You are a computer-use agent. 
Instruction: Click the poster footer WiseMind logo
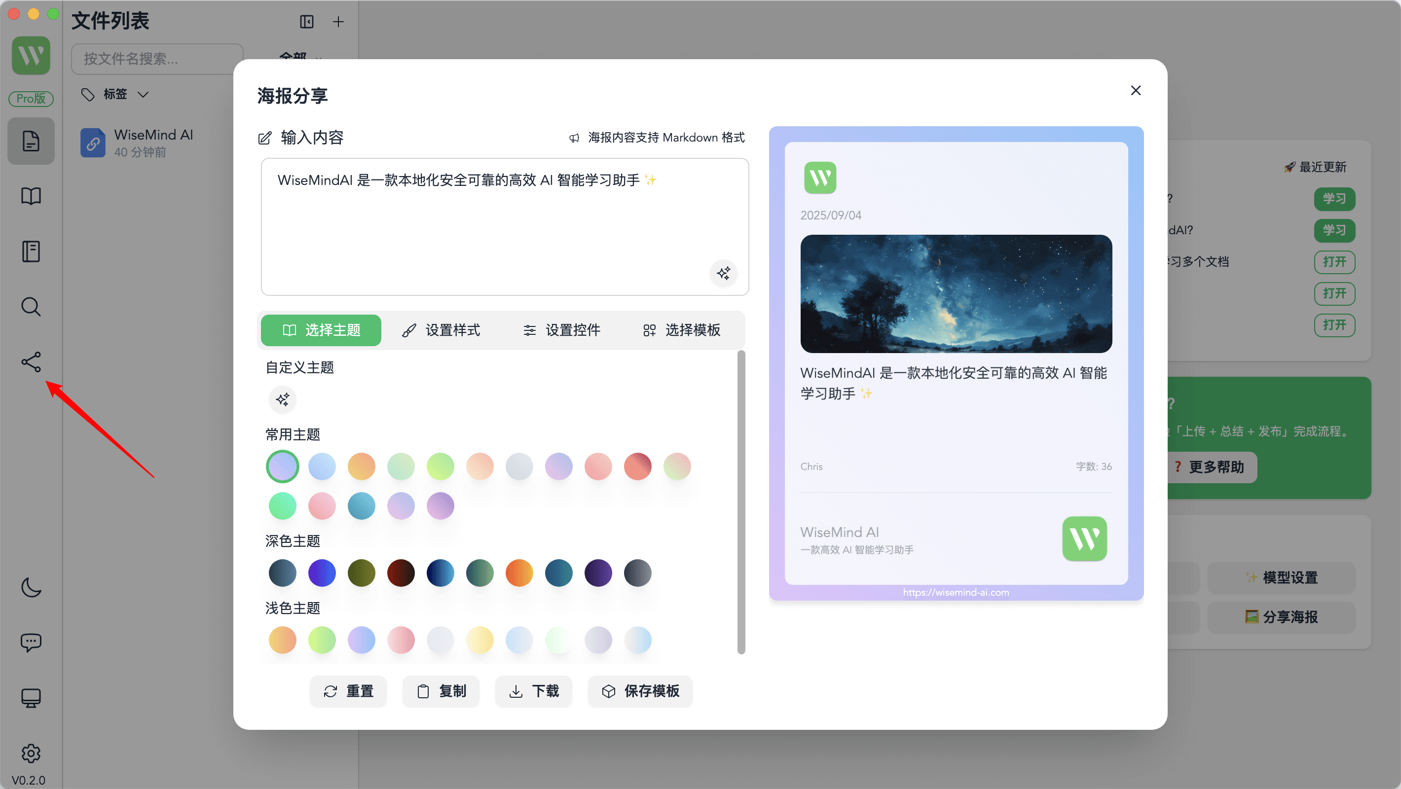(x=1084, y=539)
